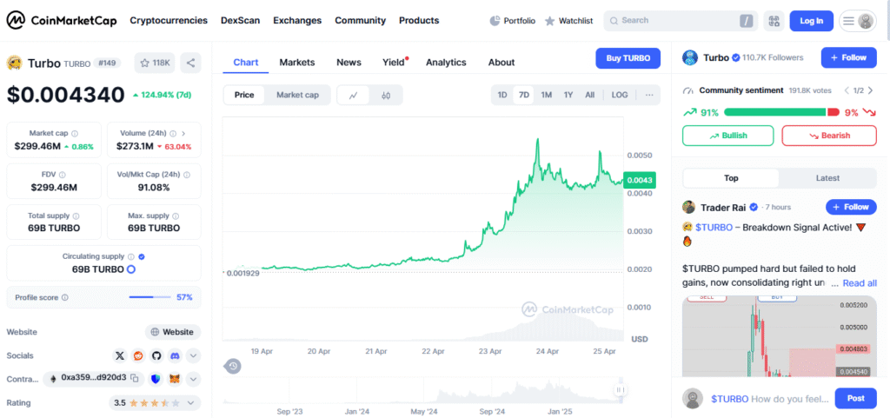Copy the contract address 0xa359...d920d3
890x418 pixels.
coord(135,378)
